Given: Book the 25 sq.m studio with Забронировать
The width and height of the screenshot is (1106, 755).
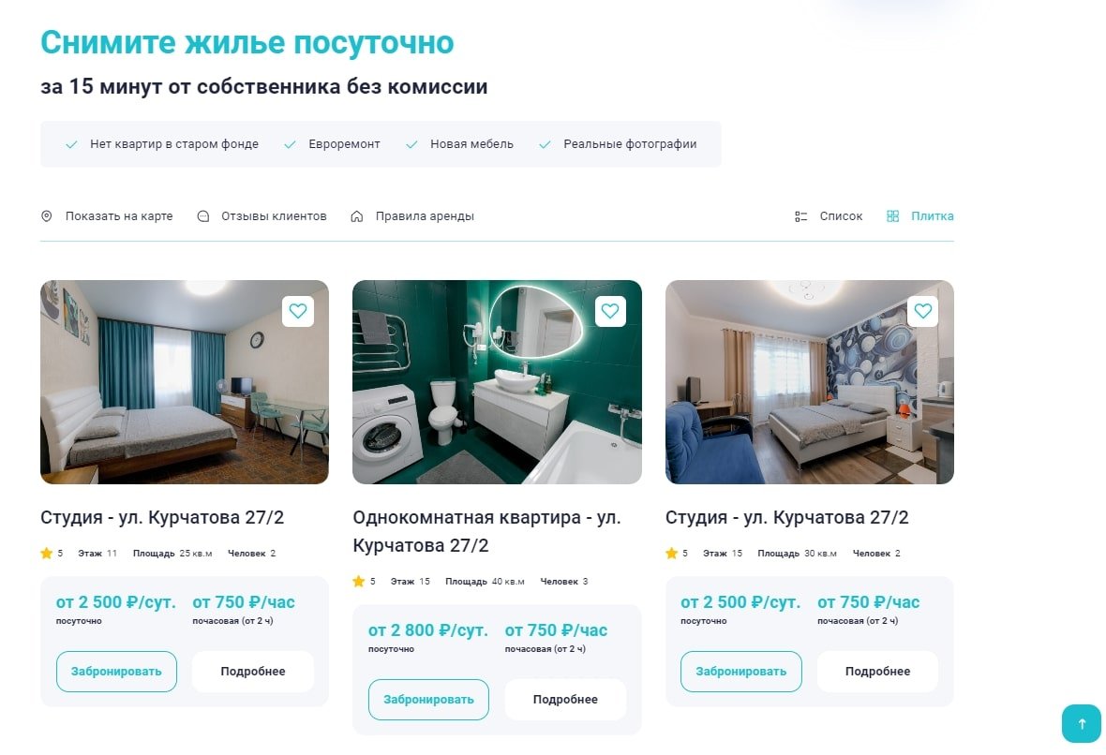Looking at the screenshot, I should click(x=116, y=671).
